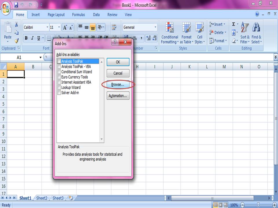Click the Paste clipboard icon
The height and width of the screenshot is (208, 278).
8,27
